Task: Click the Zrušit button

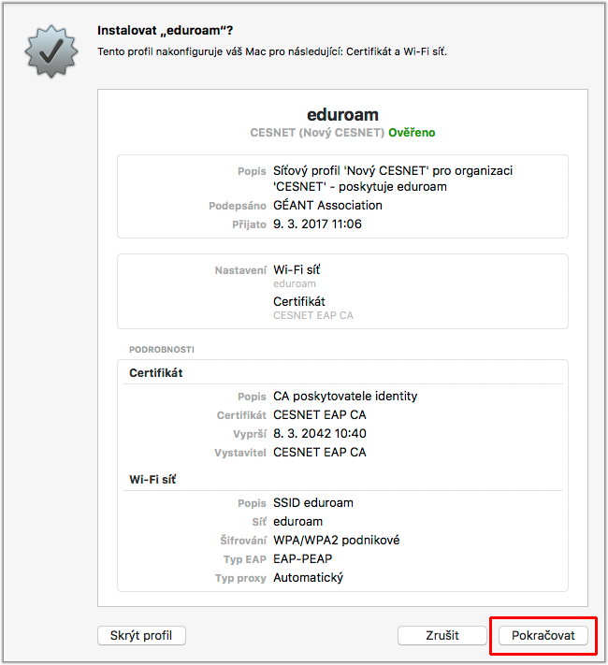Action: click(442, 635)
